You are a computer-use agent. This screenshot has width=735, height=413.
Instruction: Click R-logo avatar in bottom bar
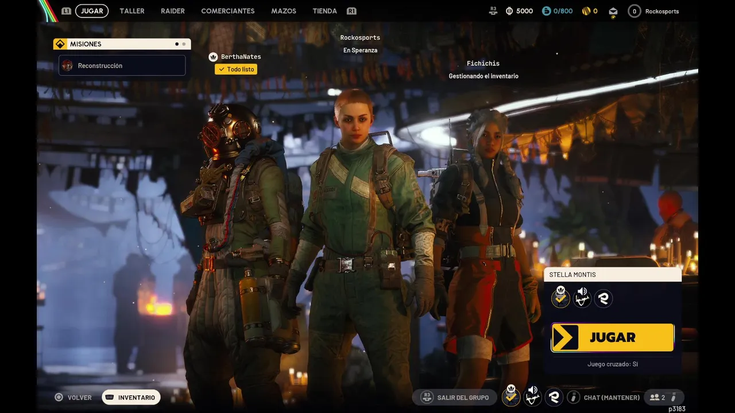(554, 397)
